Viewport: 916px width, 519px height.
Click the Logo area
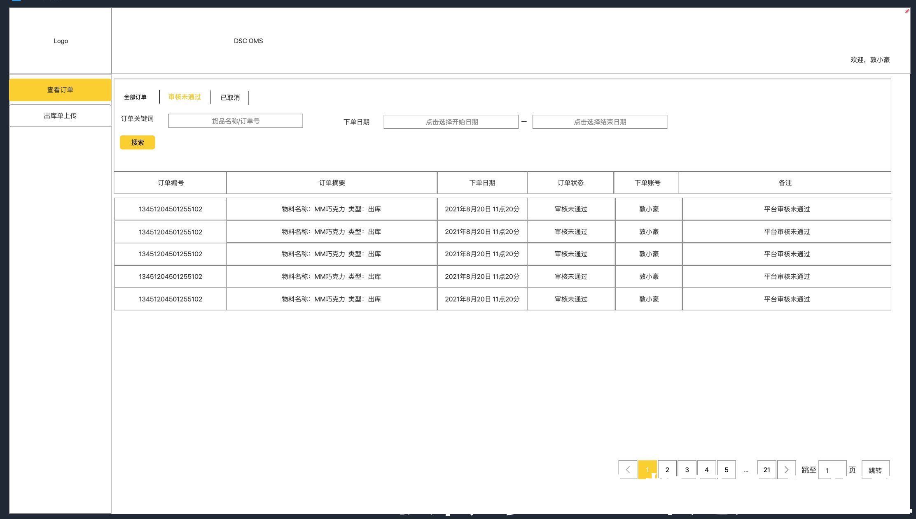pos(61,41)
